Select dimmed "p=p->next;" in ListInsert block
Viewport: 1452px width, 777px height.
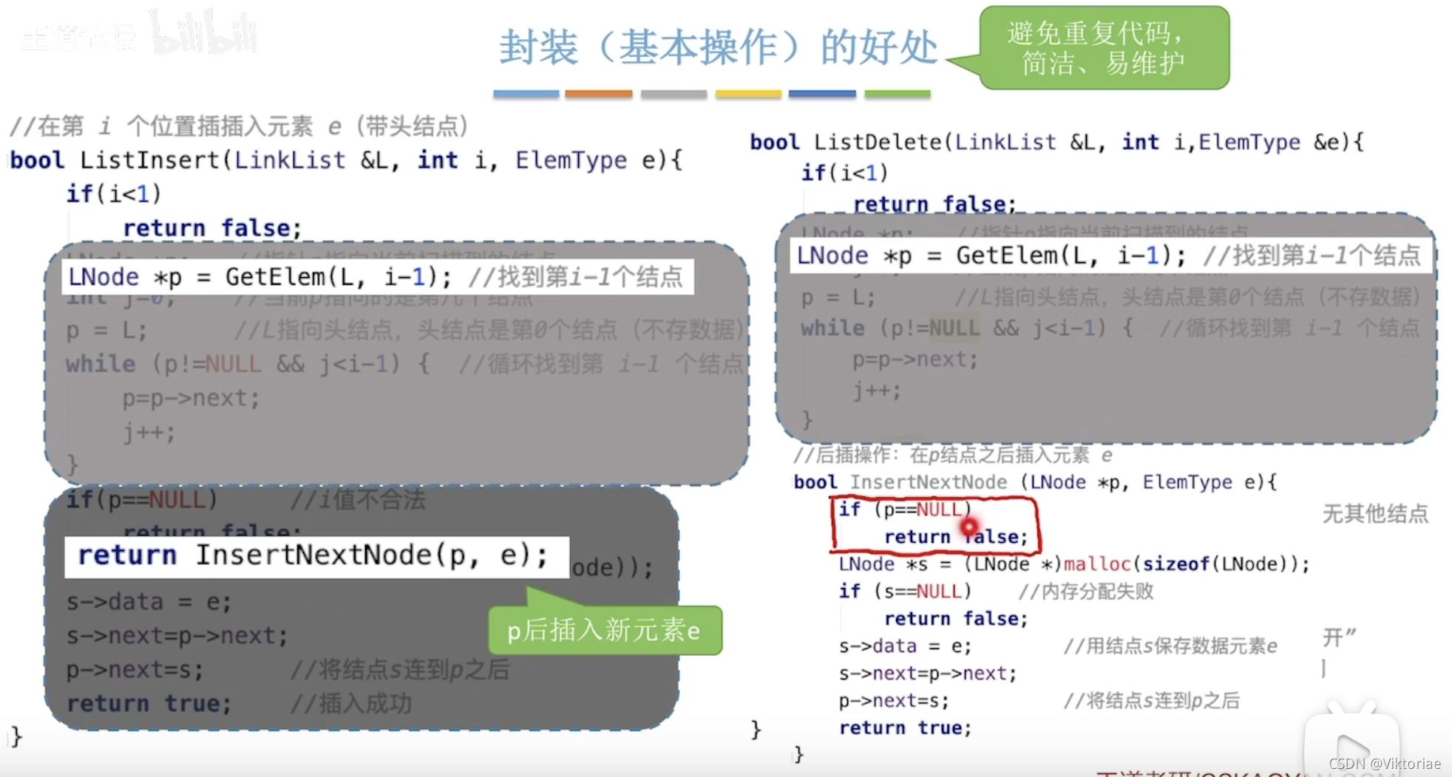point(191,399)
